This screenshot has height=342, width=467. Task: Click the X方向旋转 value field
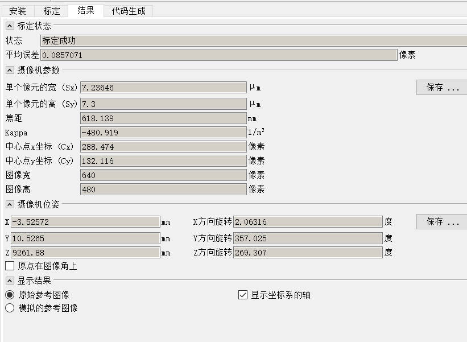[307, 222]
